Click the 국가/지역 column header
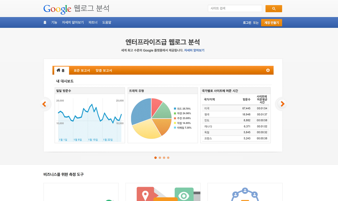Screen dimensions: 338x201 [209, 99]
